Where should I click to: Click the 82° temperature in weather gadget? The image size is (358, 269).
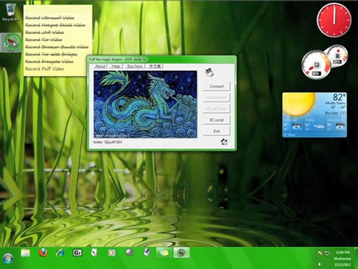click(339, 97)
